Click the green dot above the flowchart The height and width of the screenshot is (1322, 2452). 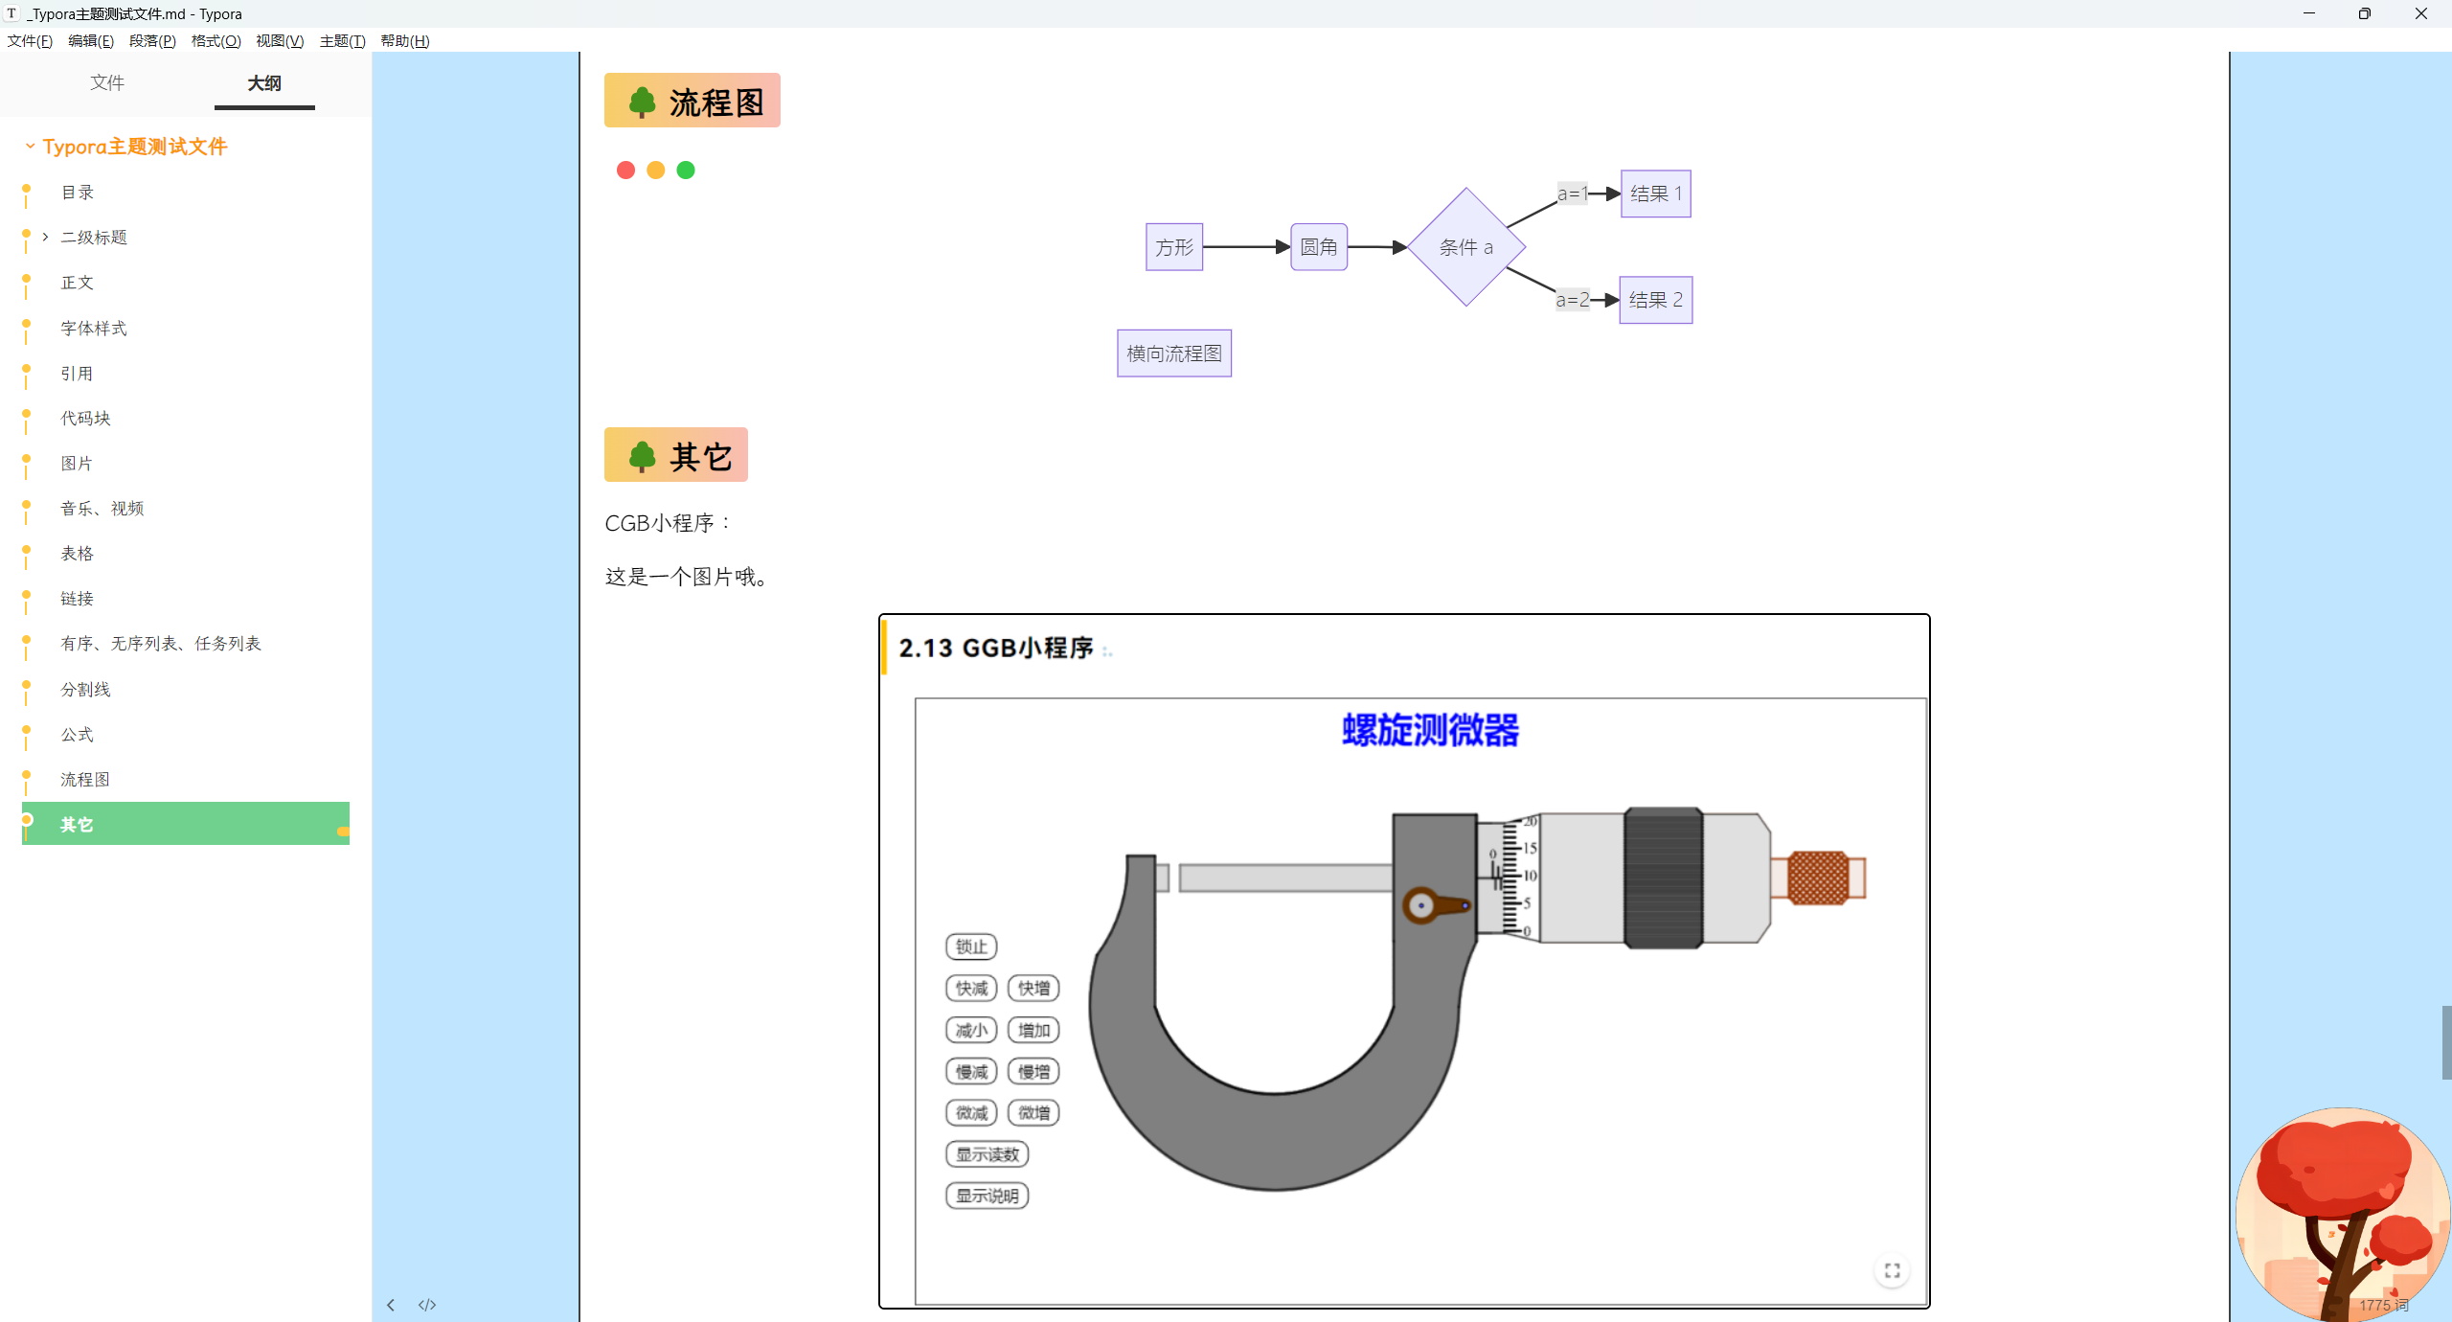[x=686, y=170]
